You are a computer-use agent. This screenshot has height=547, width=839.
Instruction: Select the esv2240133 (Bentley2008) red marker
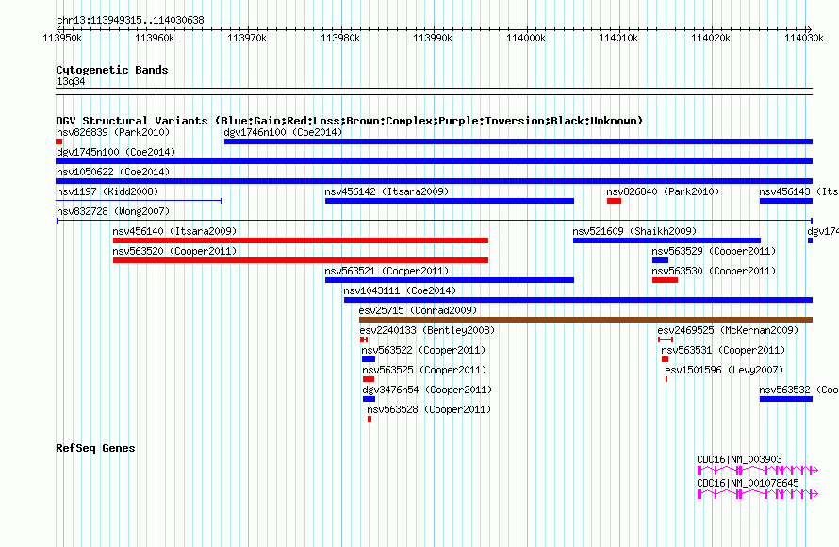point(364,340)
